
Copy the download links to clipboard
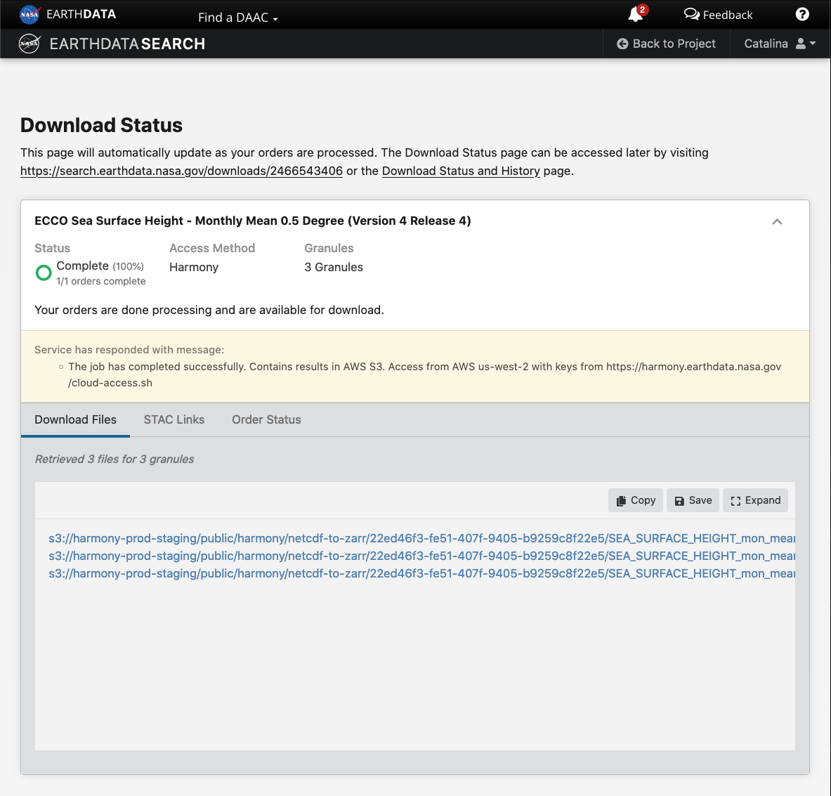click(636, 500)
